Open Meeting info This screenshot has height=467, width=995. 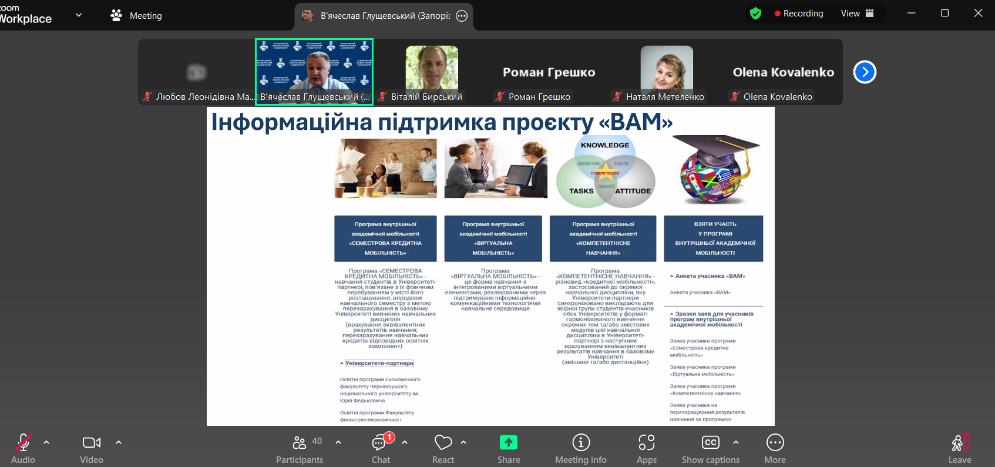pos(581,448)
